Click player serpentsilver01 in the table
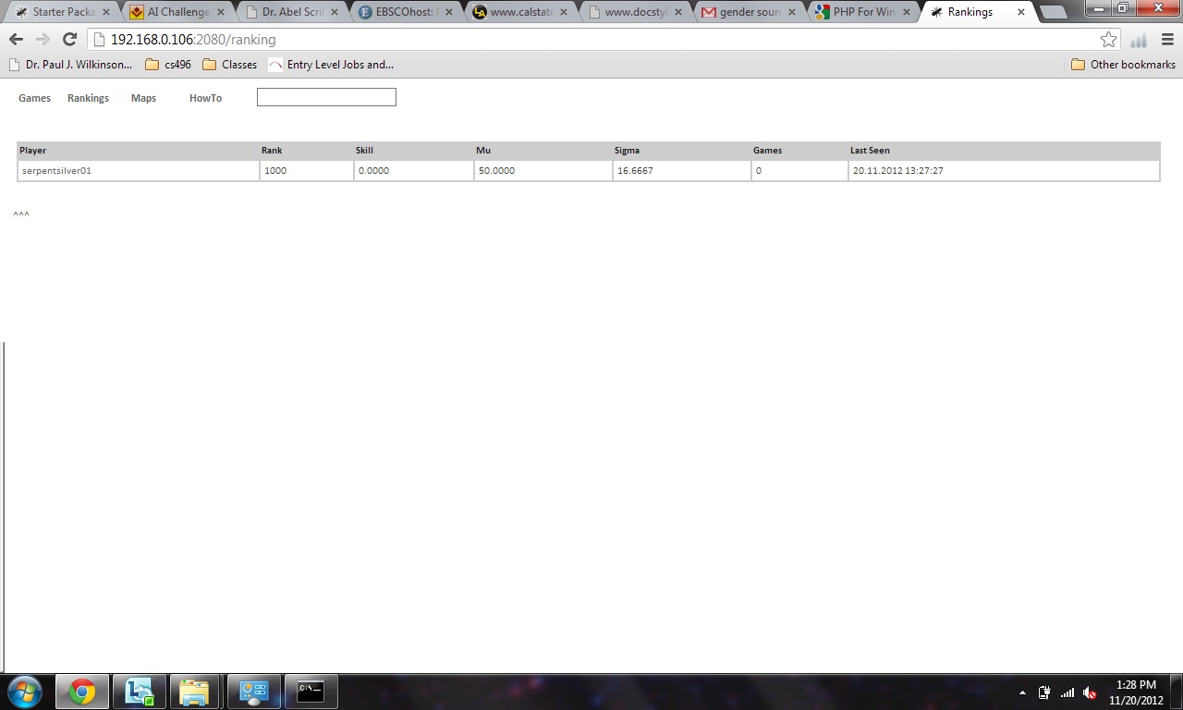The image size is (1183, 710). 56,171
